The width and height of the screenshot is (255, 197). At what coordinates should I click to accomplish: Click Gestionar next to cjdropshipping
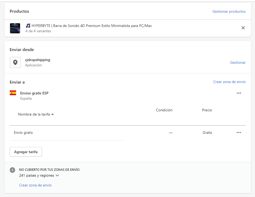[238, 62]
